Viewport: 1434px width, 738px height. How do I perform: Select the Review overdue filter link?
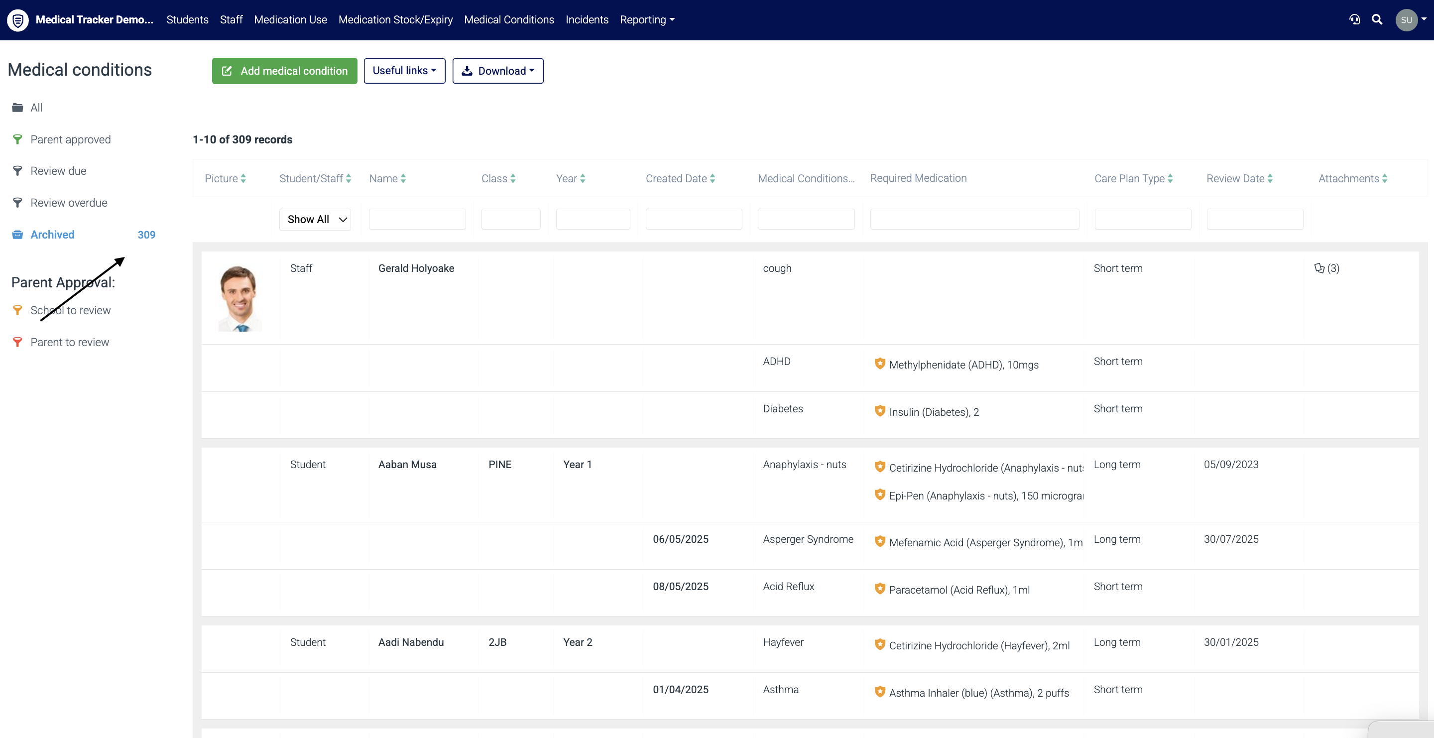[69, 203]
